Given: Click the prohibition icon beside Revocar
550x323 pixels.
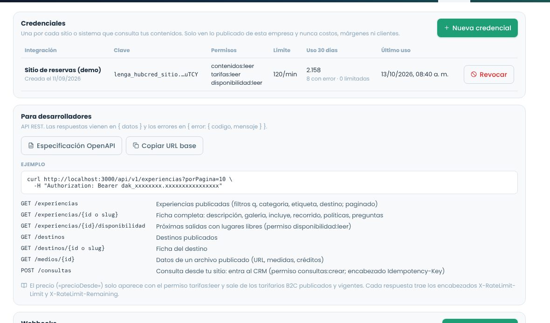Looking at the screenshot, I should pyautogui.click(x=474, y=74).
